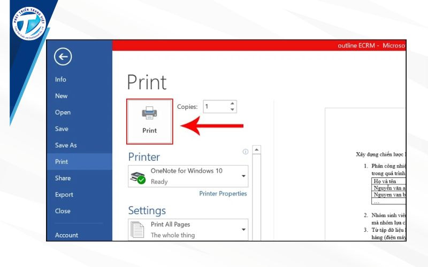Click the printer info icon
The image size is (428, 267).
pos(246,152)
